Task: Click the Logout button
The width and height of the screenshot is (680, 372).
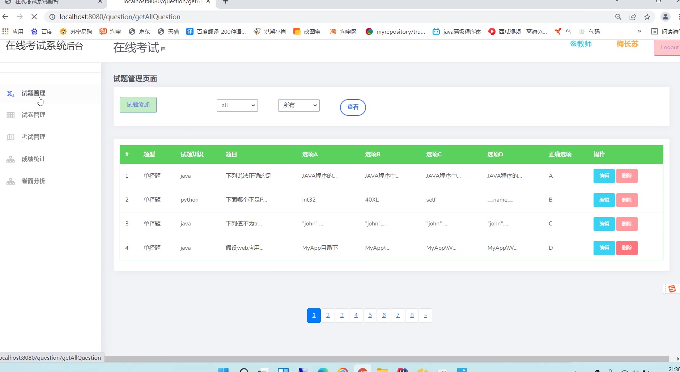Action: [x=667, y=47]
